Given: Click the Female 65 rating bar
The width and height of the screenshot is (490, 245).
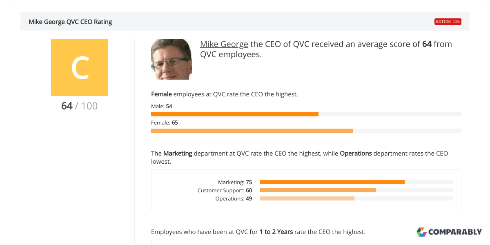Looking at the screenshot, I should click(x=306, y=131).
